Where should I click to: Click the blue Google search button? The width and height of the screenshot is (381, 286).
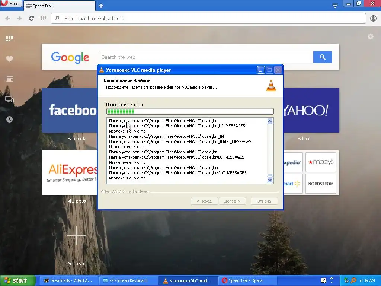(x=323, y=57)
